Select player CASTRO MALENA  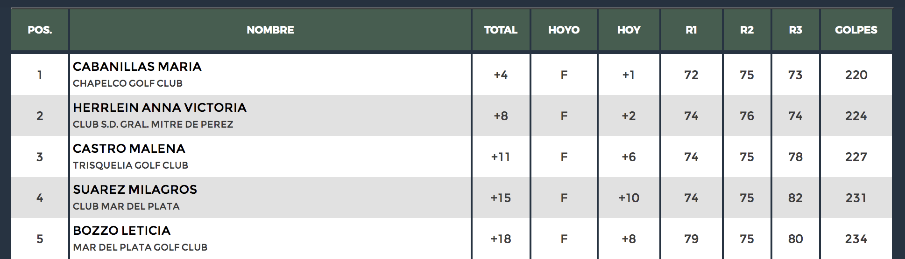(129, 149)
